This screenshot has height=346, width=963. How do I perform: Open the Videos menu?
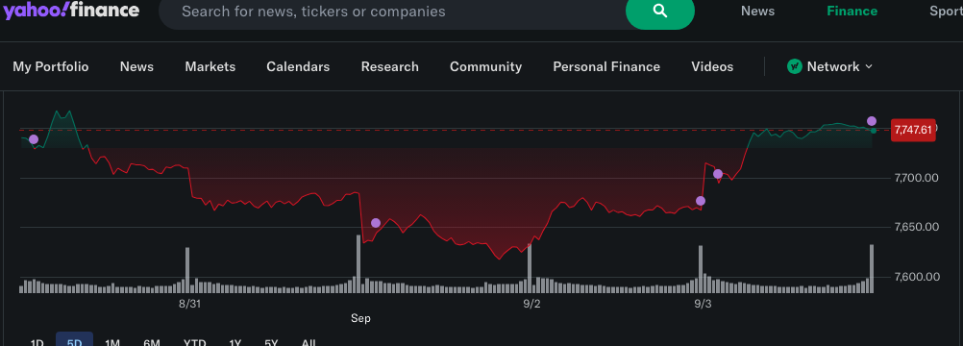pos(712,66)
